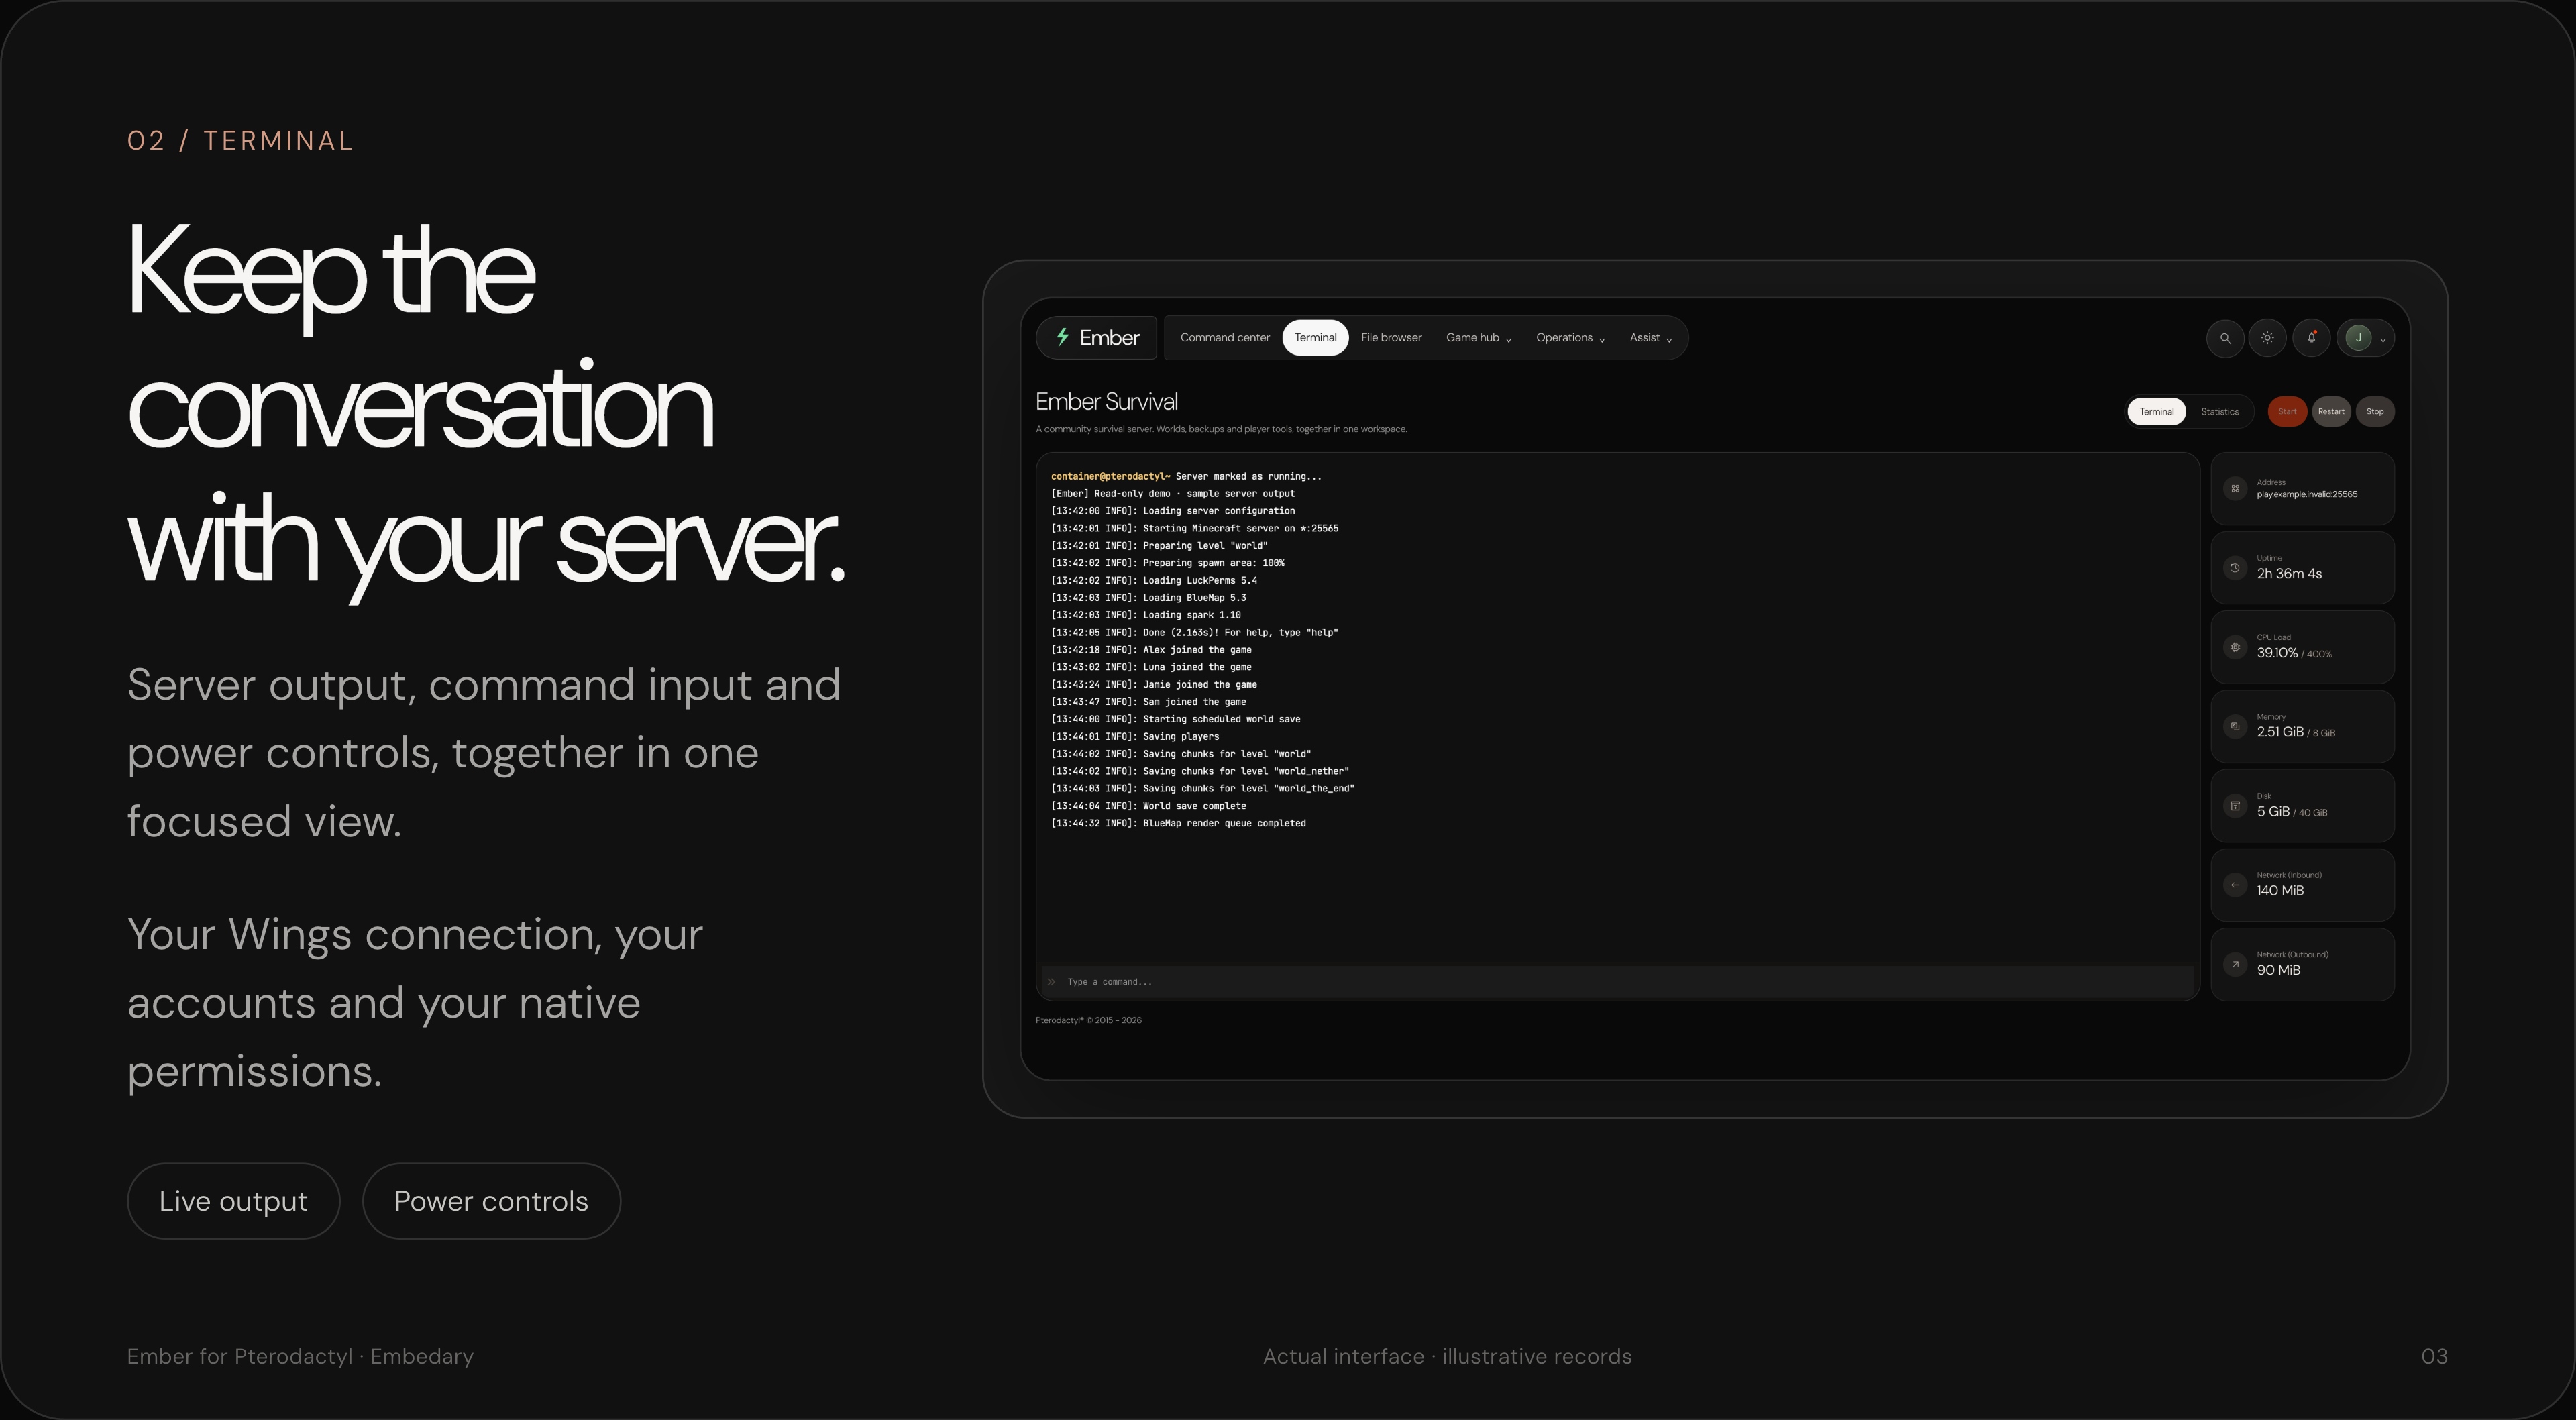Click the Restart power button

2331,412
